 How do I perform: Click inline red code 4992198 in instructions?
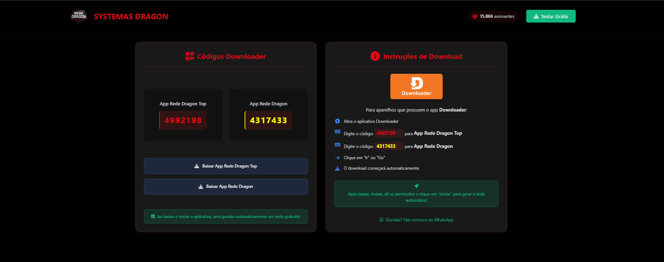pos(389,133)
